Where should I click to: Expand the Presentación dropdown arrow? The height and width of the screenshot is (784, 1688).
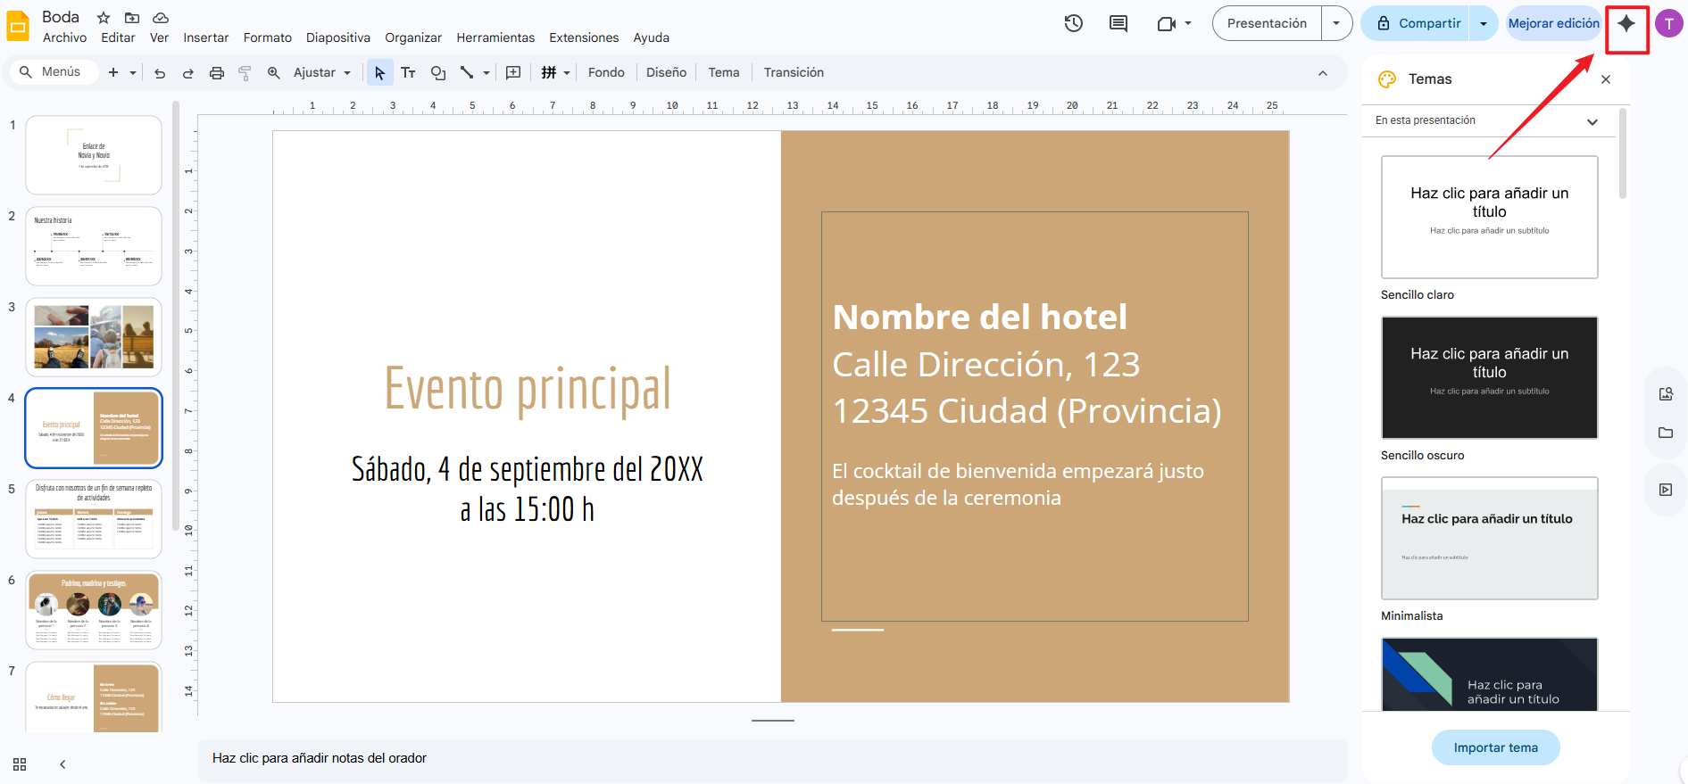click(1336, 23)
